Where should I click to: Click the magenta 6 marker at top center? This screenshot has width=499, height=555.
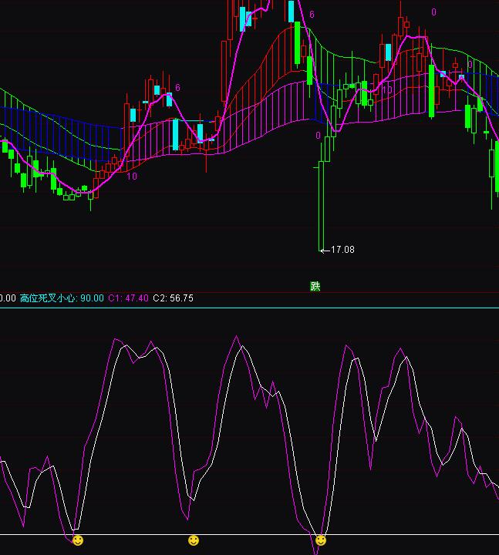coord(312,15)
